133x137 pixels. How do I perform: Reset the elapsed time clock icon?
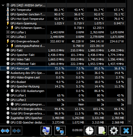[89, 130]
